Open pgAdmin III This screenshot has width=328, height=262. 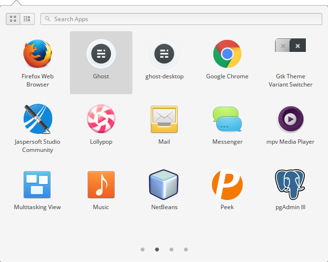(290, 194)
